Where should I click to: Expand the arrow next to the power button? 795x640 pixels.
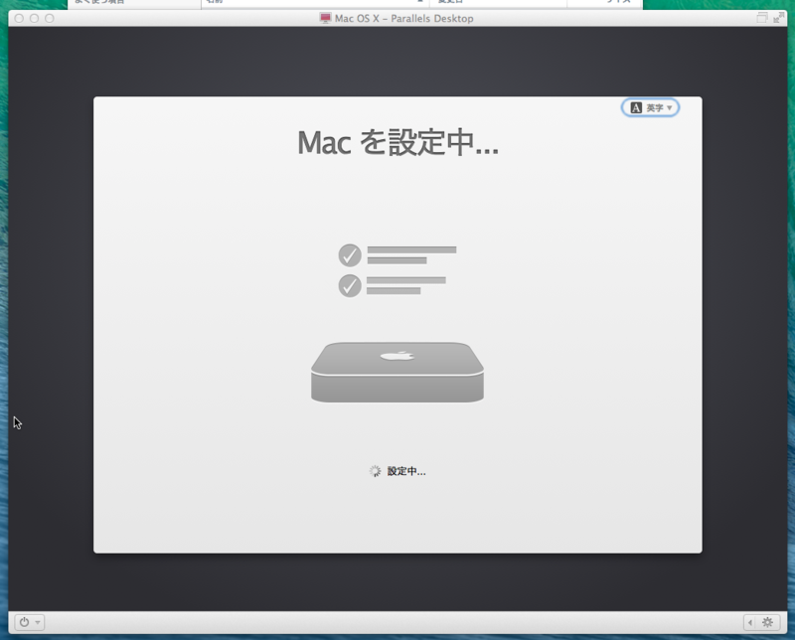pyautogui.click(x=37, y=622)
